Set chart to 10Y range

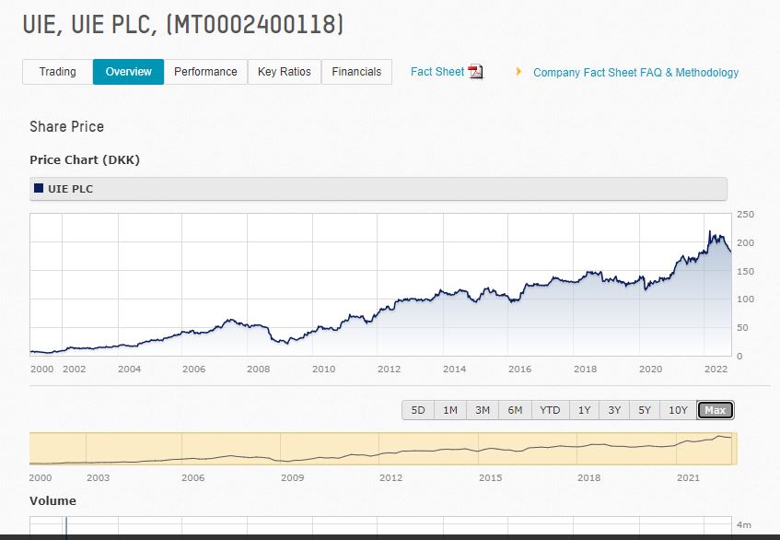pos(678,410)
